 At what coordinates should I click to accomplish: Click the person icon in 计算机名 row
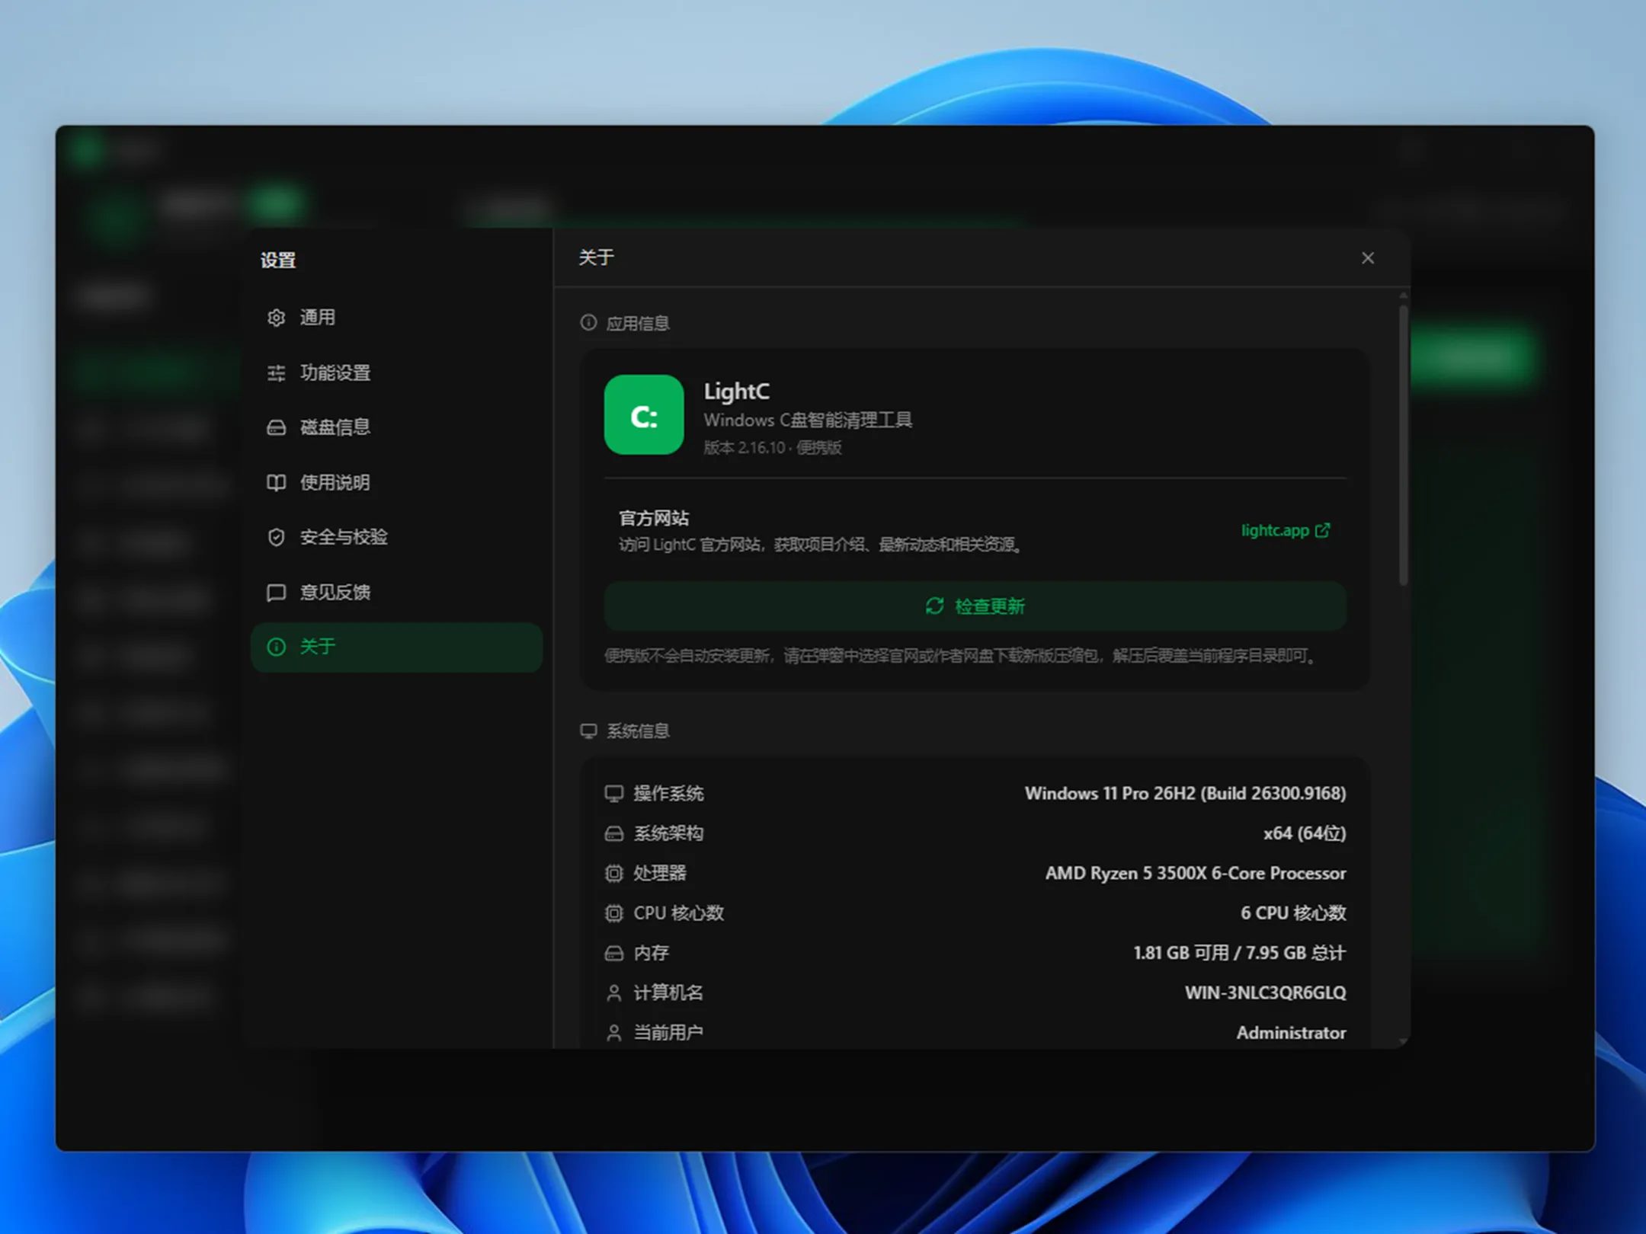point(614,993)
